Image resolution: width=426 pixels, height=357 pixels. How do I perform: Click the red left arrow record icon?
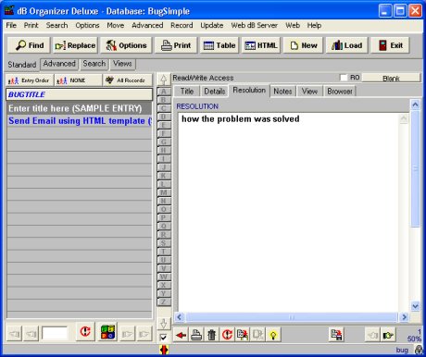[181, 335]
